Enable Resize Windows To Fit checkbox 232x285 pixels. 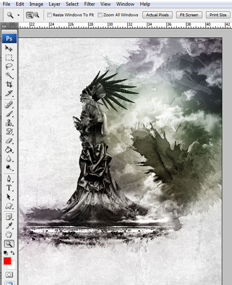click(x=49, y=15)
